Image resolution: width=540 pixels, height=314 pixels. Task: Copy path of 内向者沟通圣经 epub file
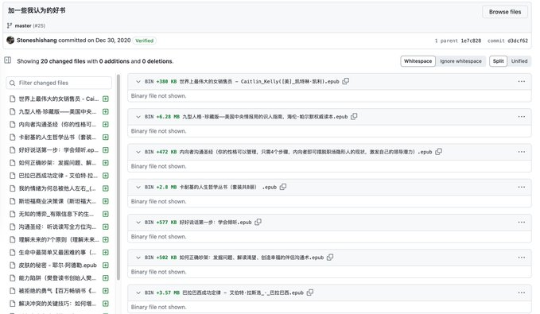click(x=438, y=152)
